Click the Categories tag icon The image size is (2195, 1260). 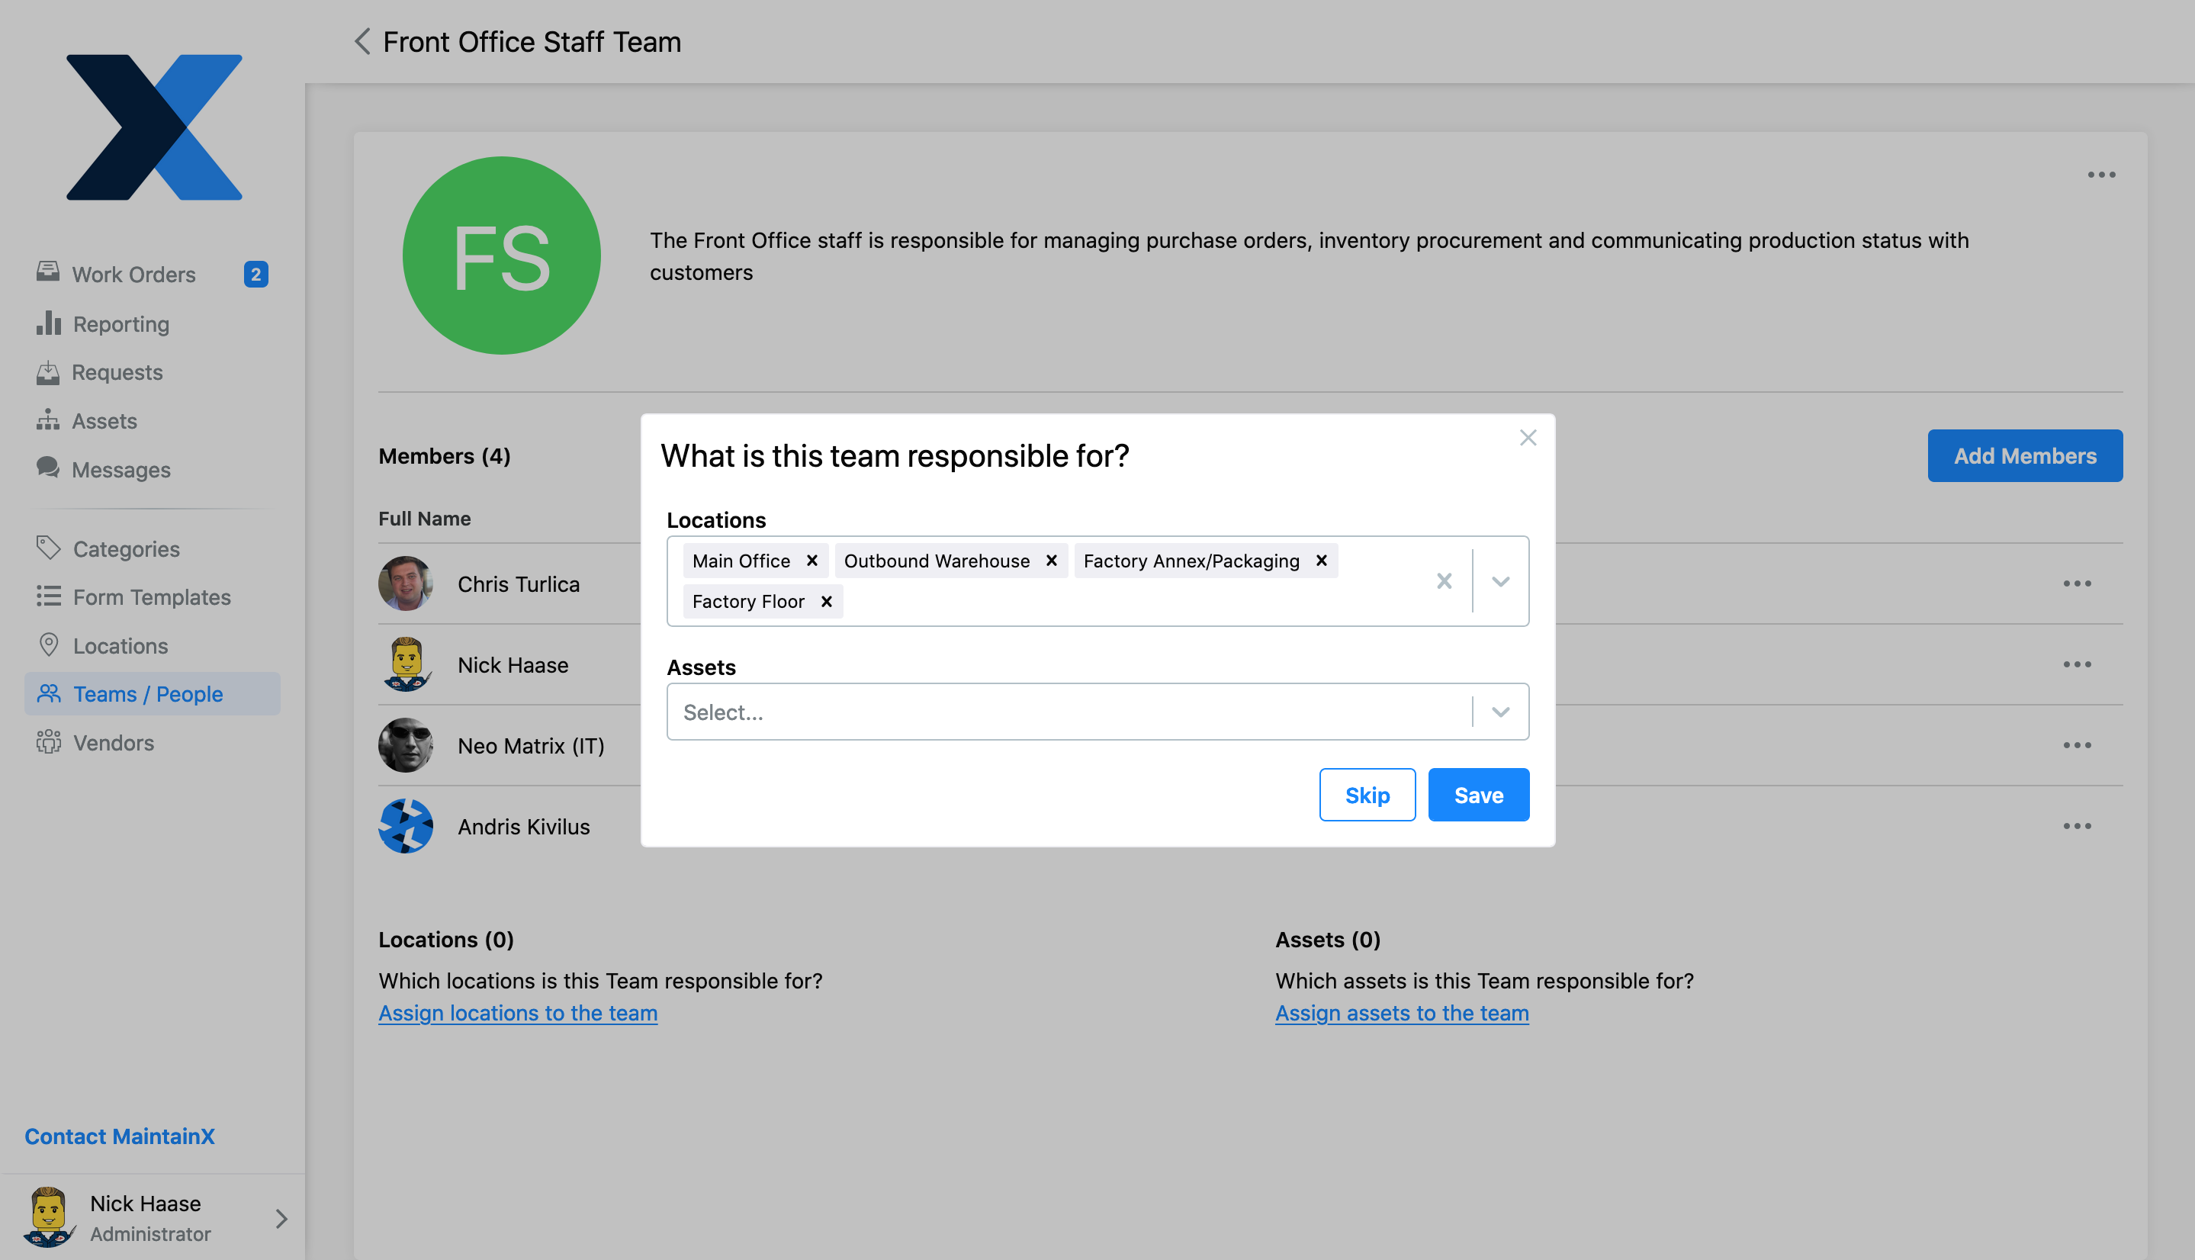click(49, 547)
